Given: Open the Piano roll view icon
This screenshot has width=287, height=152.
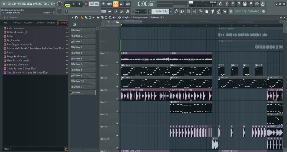Looking at the screenshot, I should (182, 11).
